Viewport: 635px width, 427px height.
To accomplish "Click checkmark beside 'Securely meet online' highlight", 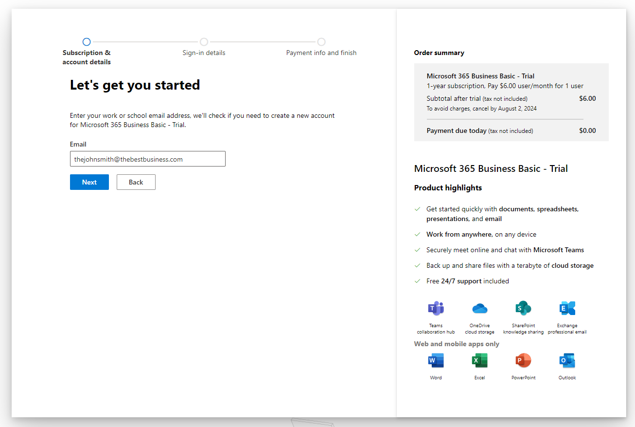I will (x=417, y=250).
